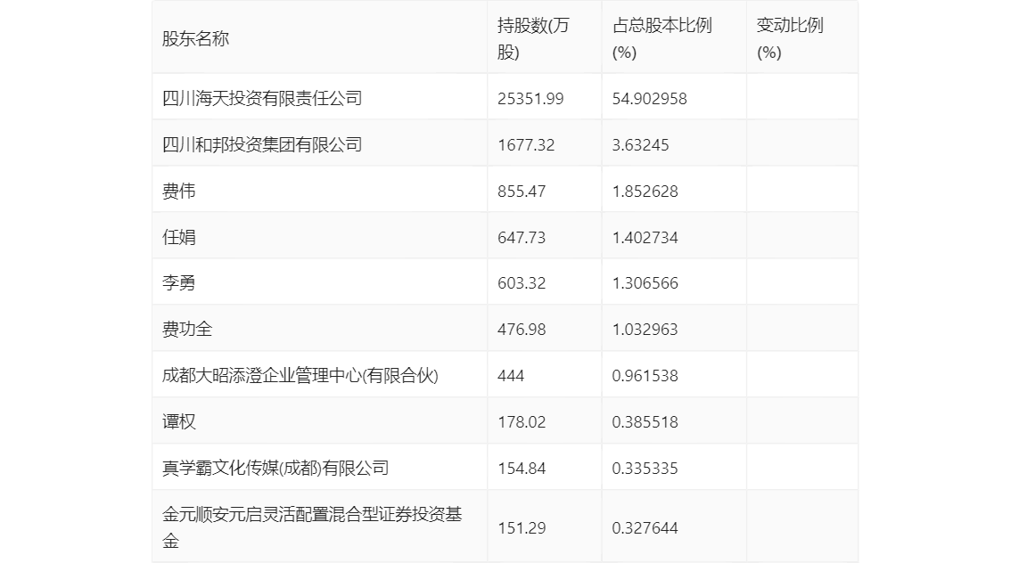Select the ratio value 1.306566

(x=645, y=282)
